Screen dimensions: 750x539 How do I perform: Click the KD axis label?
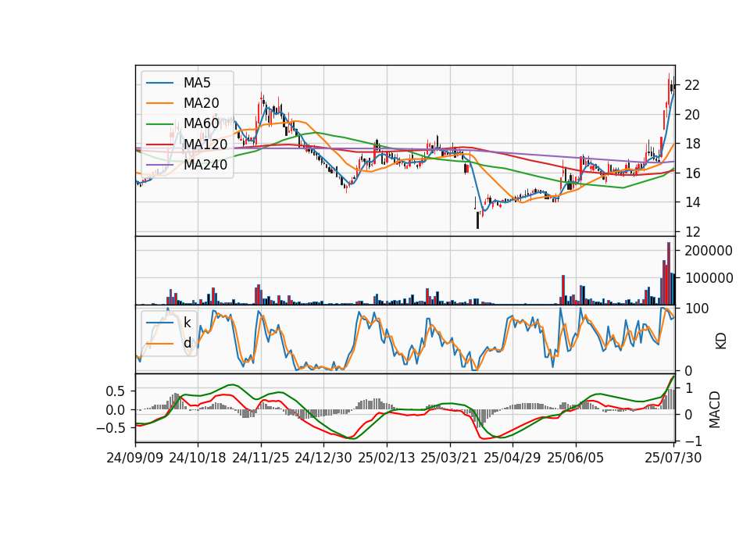(x=720, y=341)
